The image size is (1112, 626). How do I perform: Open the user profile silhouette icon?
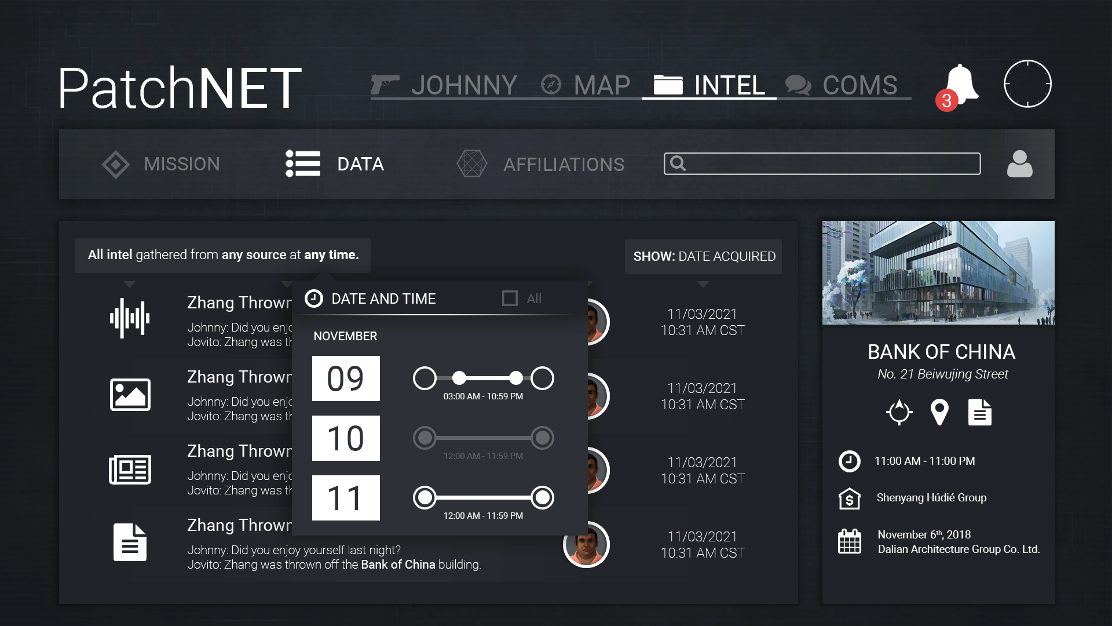click(x=1019, y=164)
